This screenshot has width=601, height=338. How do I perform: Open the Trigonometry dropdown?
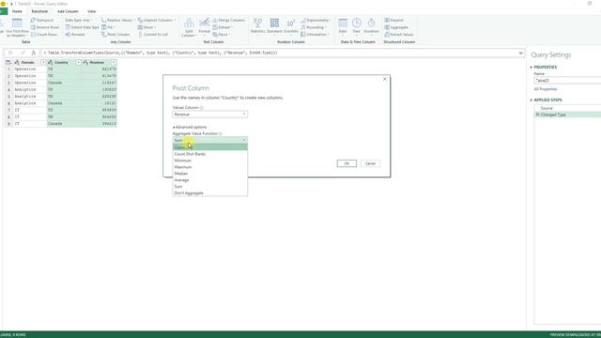(316, 20)
